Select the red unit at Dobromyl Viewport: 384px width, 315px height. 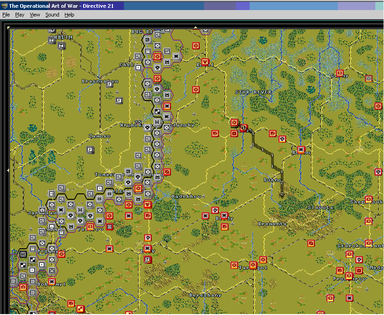[x=52, y=282]
